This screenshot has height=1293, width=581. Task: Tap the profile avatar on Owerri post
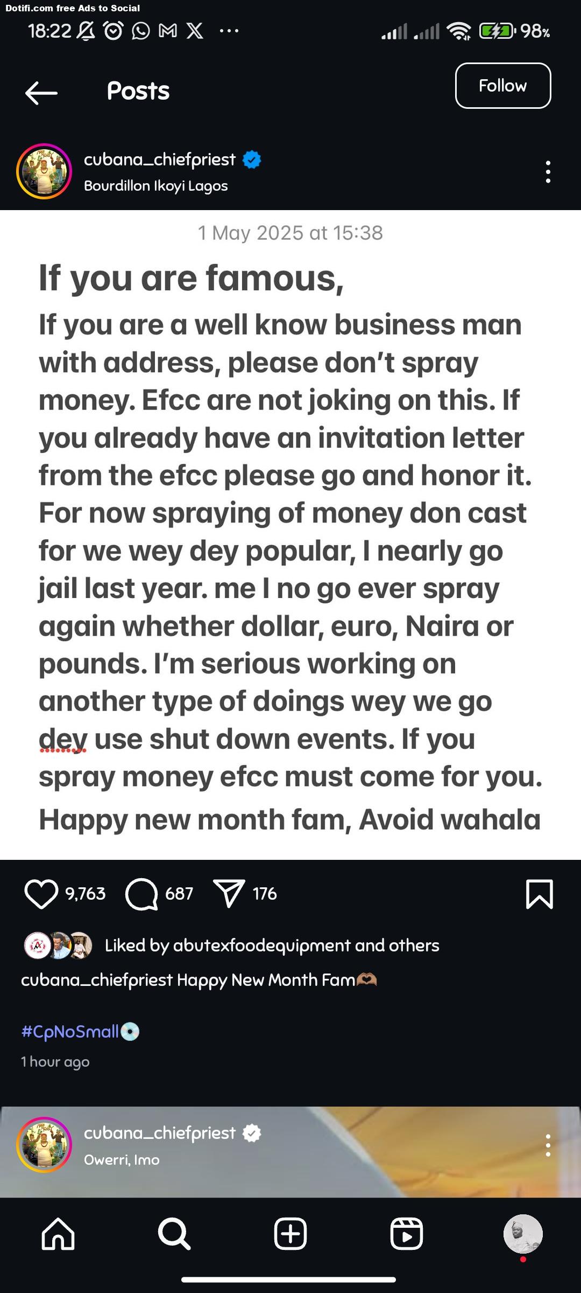pyautogui.click(x=44, y=1145)
